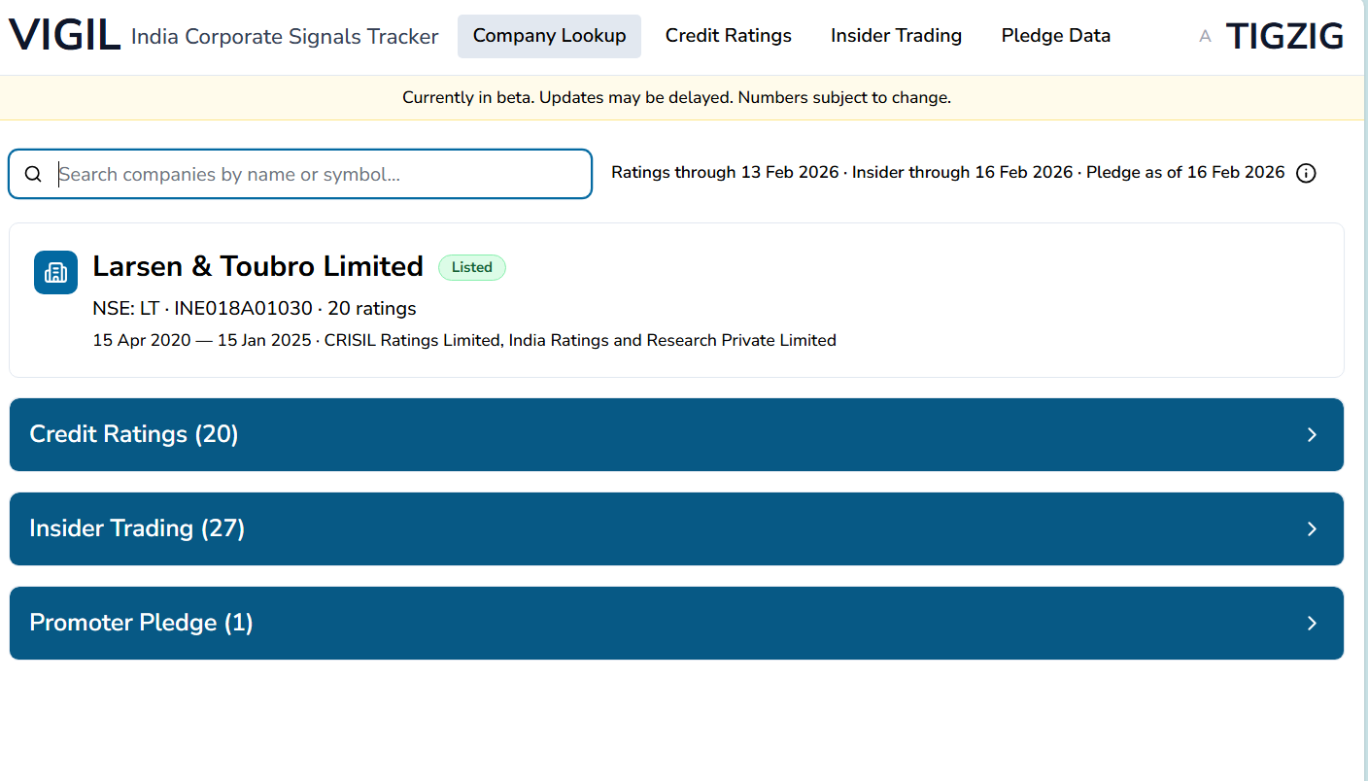Go to the Pledge Data tab
Screen dimensions: 1368x781
click(1056, 36)
